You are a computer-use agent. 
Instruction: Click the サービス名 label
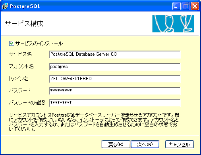click(20, 54)
